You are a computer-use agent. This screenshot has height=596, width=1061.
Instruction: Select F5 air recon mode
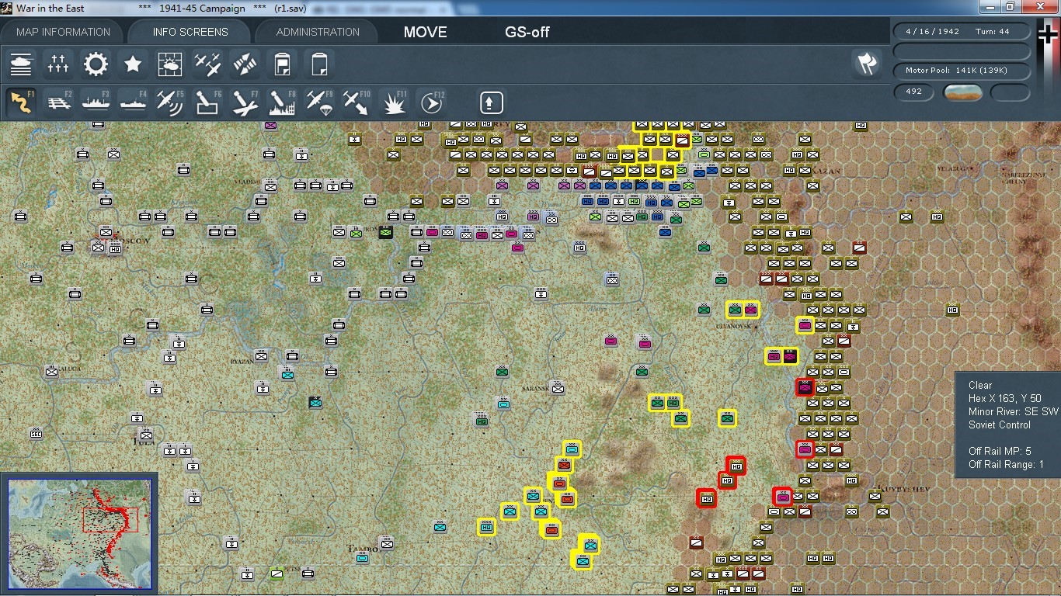pyautogui.click(x=170, y=102)
